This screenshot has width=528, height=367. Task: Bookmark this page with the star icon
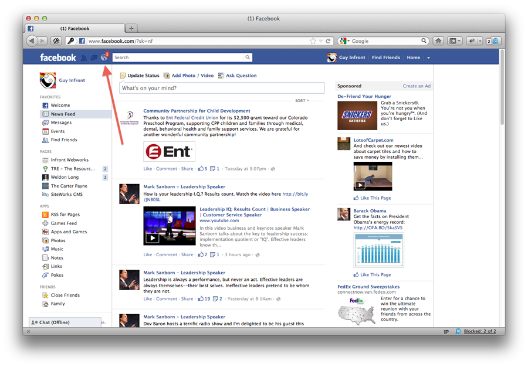pos(313,41)
